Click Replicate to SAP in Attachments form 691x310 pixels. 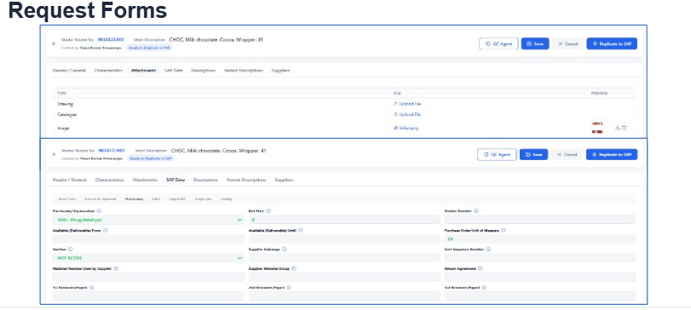(x=612, y=43)
